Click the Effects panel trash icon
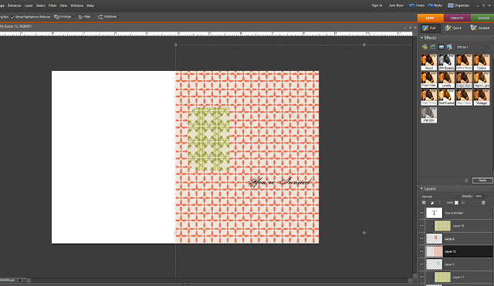The width and height of the screenshot is (494, 286). coord(466,180)
